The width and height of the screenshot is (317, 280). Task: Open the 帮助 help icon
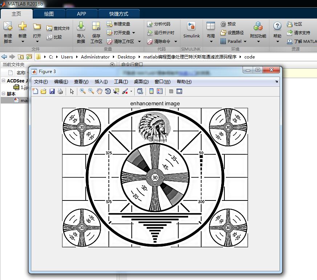tap(277, 26)
